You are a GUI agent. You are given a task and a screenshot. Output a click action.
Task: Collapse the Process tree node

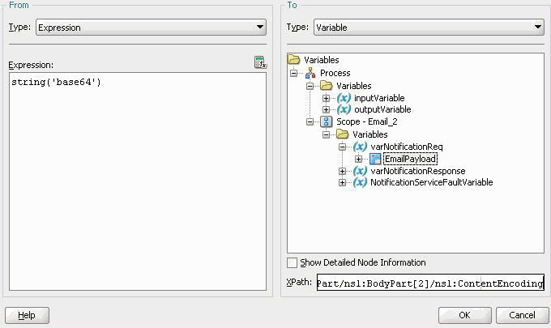(294, 73)
